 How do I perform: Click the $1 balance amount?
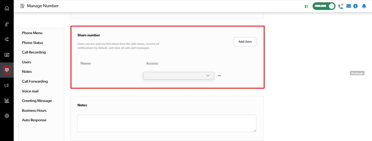[306, 6]
